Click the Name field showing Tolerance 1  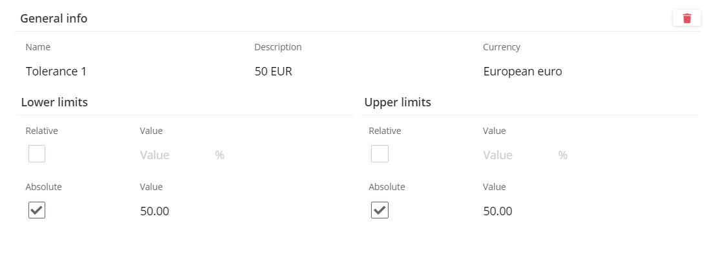tap(56, 72)
